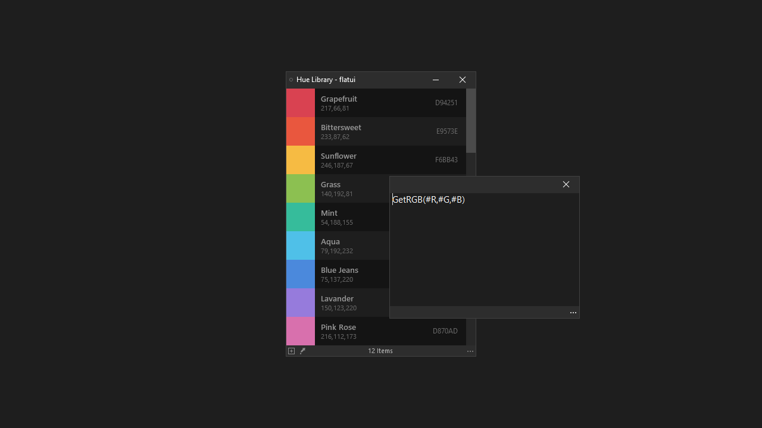
Task: Select the Grapefruit red color swatch
Action: pos(301,103)
